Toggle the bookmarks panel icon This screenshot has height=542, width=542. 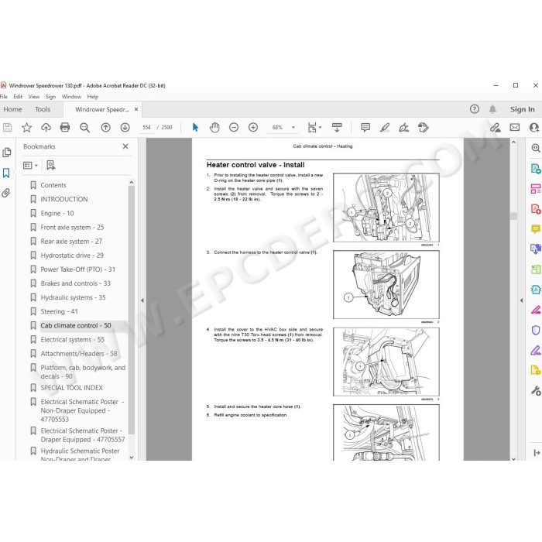[x=6, y=173]
